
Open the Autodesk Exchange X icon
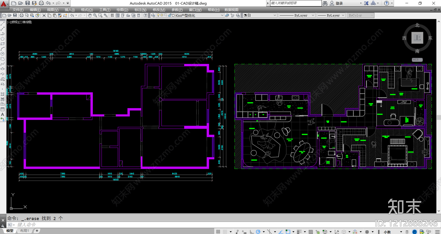click(366, 3)
